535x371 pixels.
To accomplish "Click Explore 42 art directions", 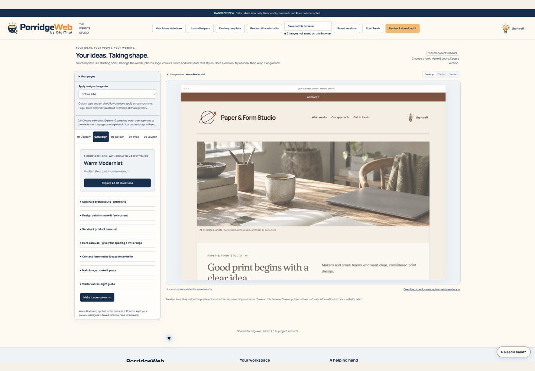I will tap(117, 183).
